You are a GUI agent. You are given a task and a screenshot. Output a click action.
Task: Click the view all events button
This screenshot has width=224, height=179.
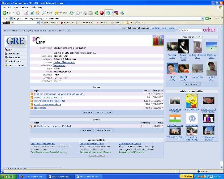(104, 130)
